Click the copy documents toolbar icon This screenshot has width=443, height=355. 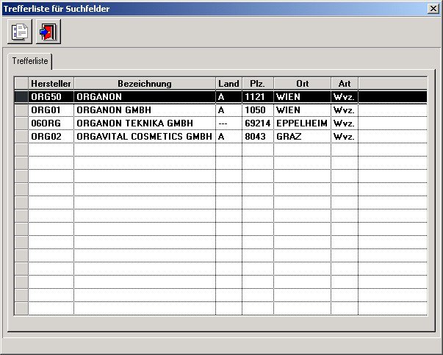coord(19,32)
